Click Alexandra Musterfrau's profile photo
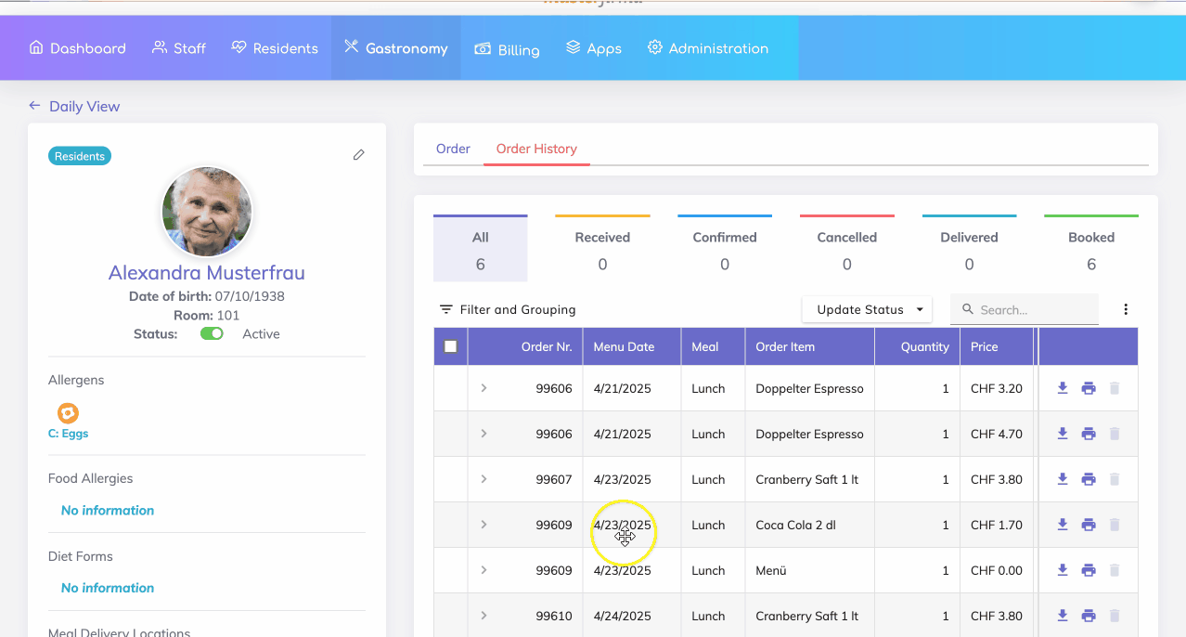Screen dimensions: 1186x637 (x=207, y=212)
